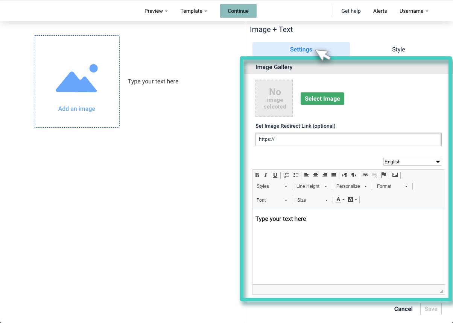453x323 pixels.
Task: Click the unlink icon
Action: click(x=374, y=175)
